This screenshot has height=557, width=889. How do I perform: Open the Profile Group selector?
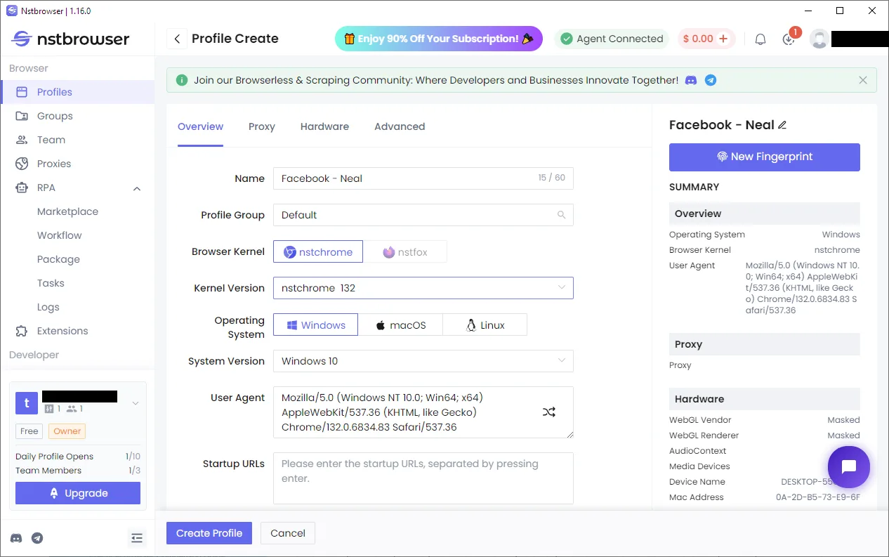[x=423, y=215]
